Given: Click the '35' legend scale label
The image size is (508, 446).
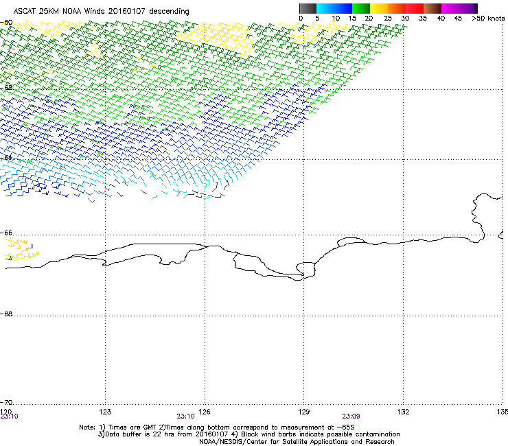Looking at the screenshot, I should [x=423, y=19].
